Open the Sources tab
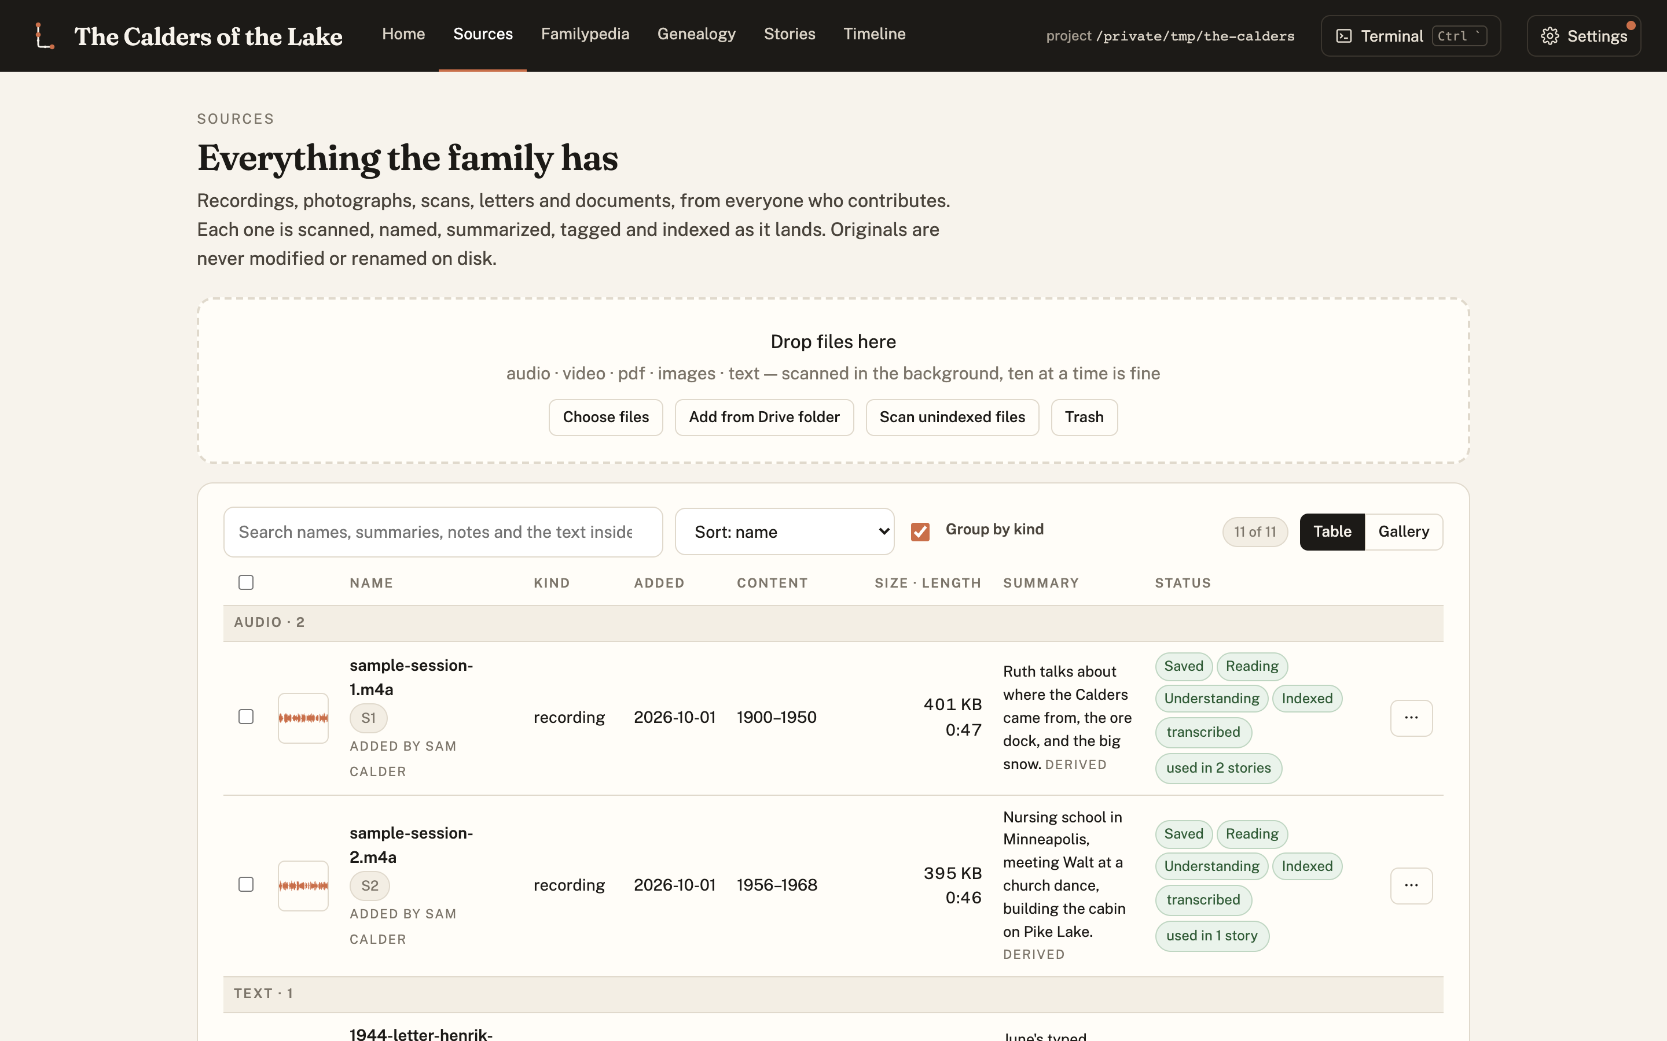Screen dimensions: 1667x1041 tap(483, 35)
